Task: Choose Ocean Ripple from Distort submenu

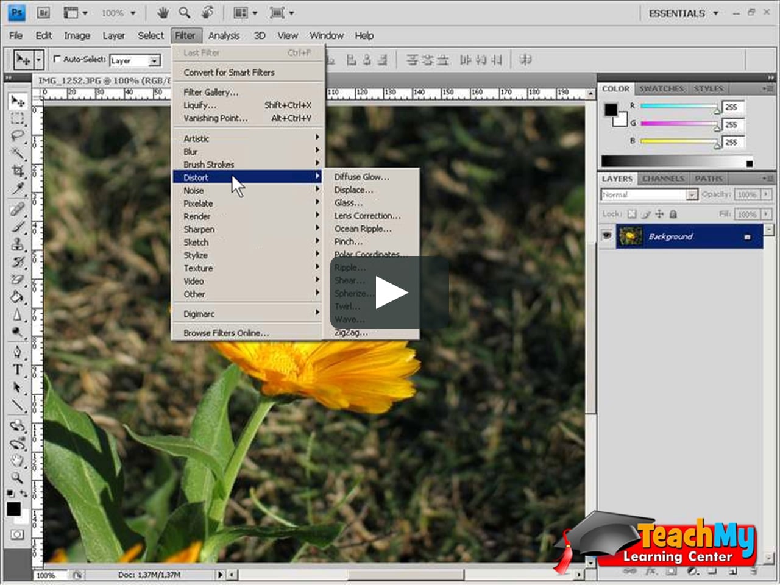Action: [363, 229]
